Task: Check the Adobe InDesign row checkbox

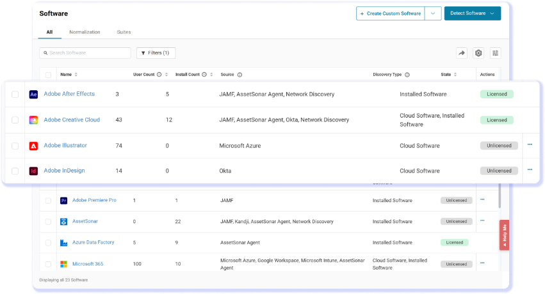Action: pos(15,171)
